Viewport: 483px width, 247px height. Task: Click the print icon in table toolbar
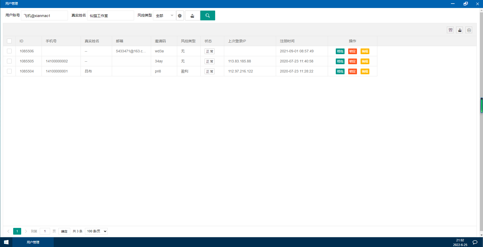(469, 30)
